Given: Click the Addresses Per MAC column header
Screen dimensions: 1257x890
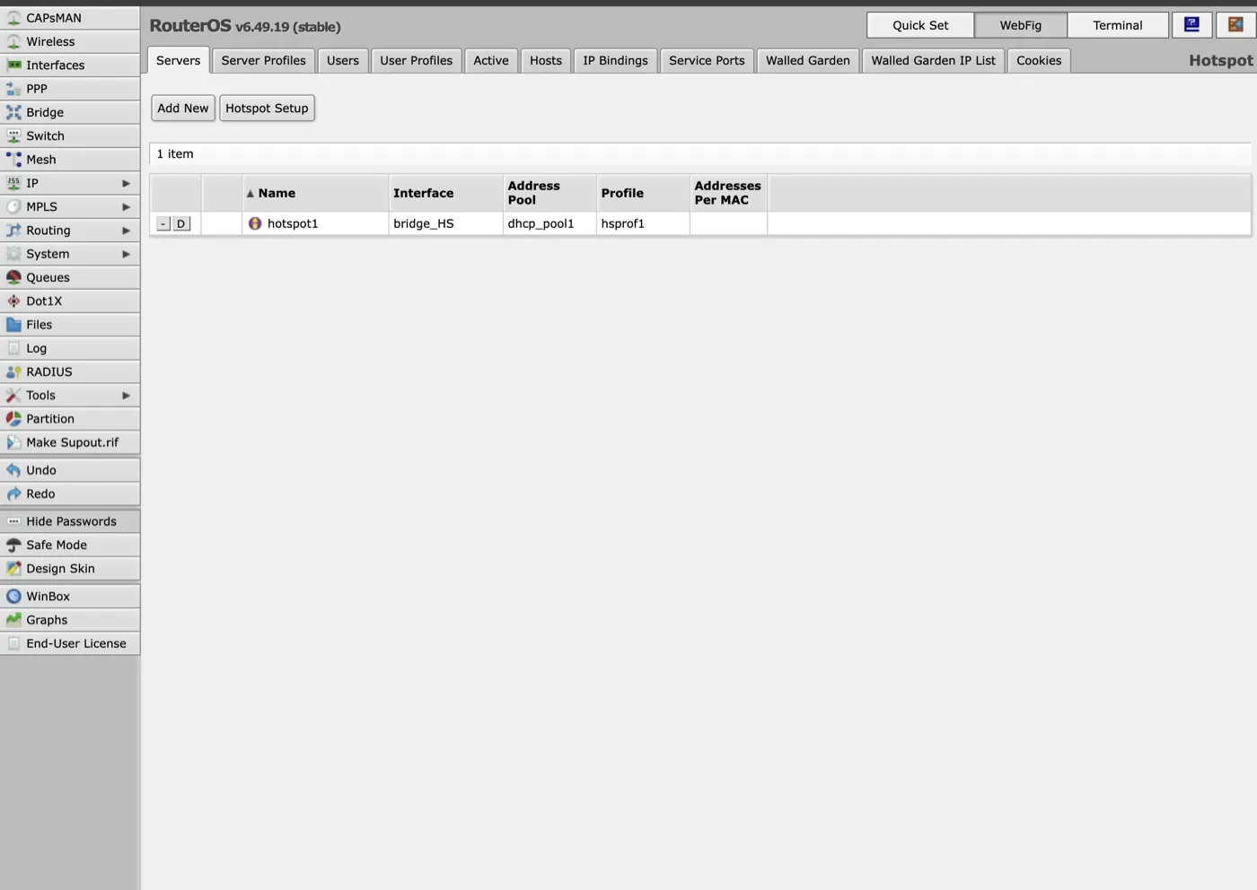Looking at the screenshot, I should click(728, 193).
